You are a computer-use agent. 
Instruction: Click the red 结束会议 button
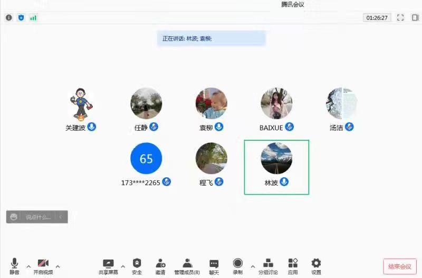point(399,266)
